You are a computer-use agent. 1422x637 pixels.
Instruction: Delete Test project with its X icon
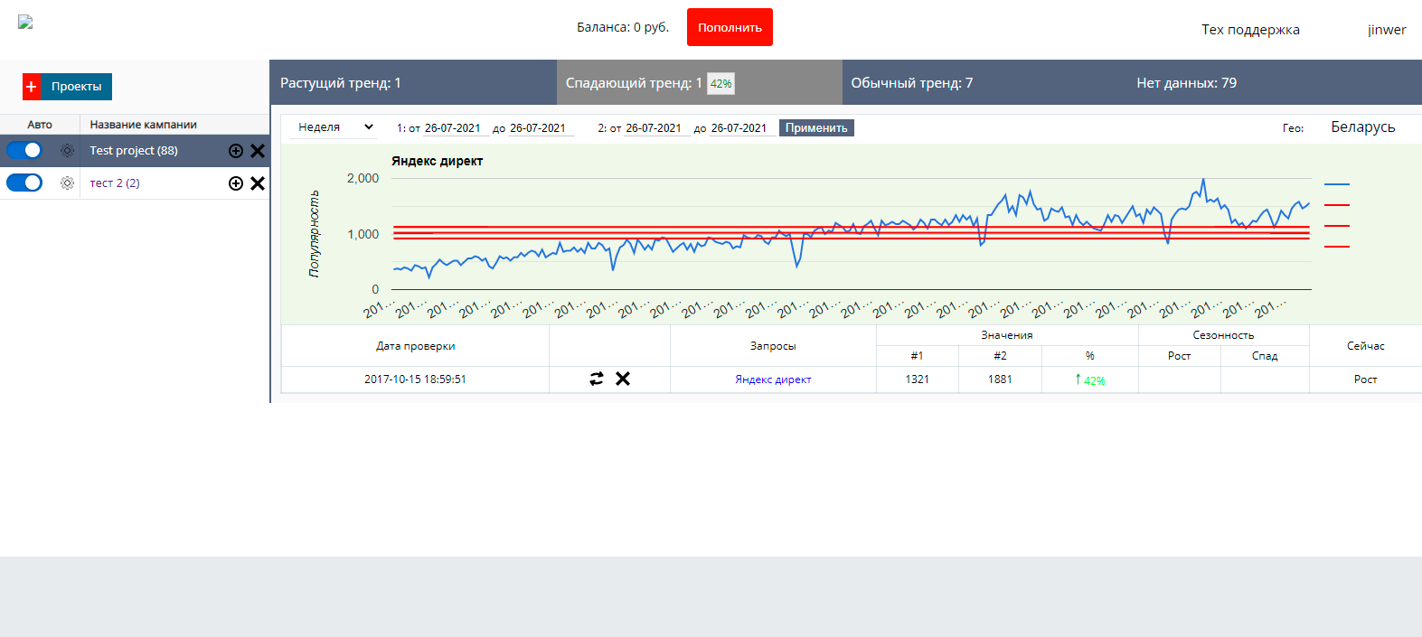[258, 151]
